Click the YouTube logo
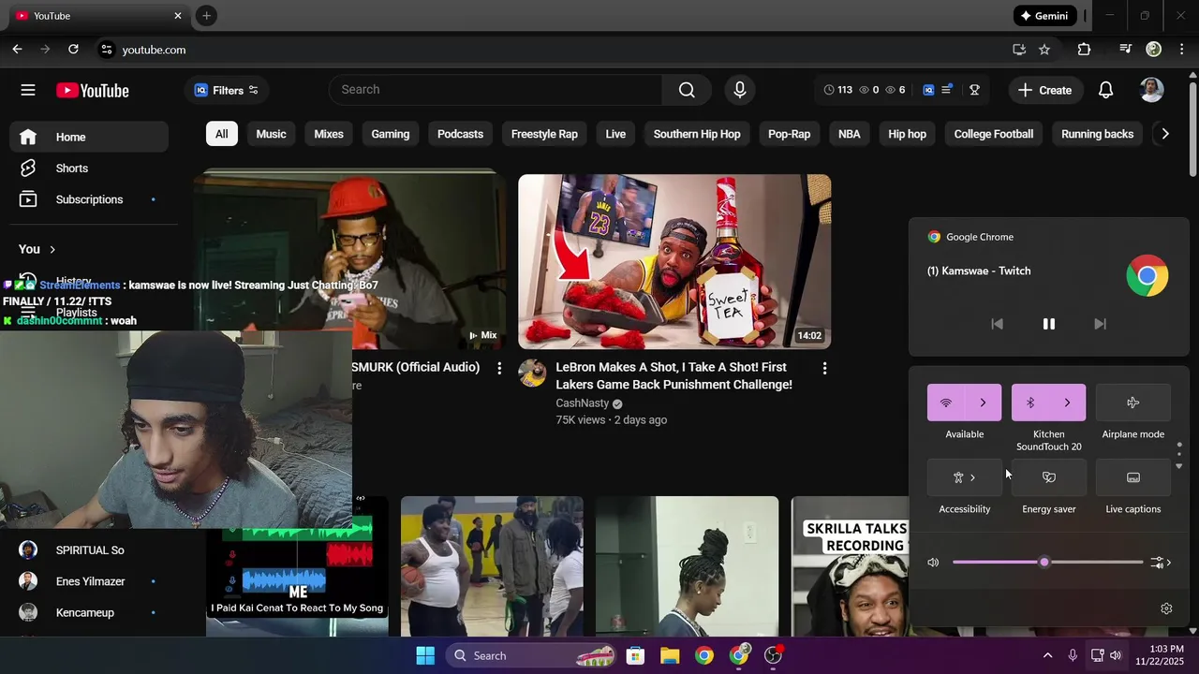Image resolution: width=1199 pixels, height=674 pixels. pyautogui.click(x=92, y=90)
